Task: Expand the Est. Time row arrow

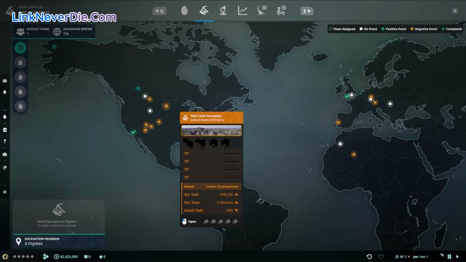Action: point(236,202)
